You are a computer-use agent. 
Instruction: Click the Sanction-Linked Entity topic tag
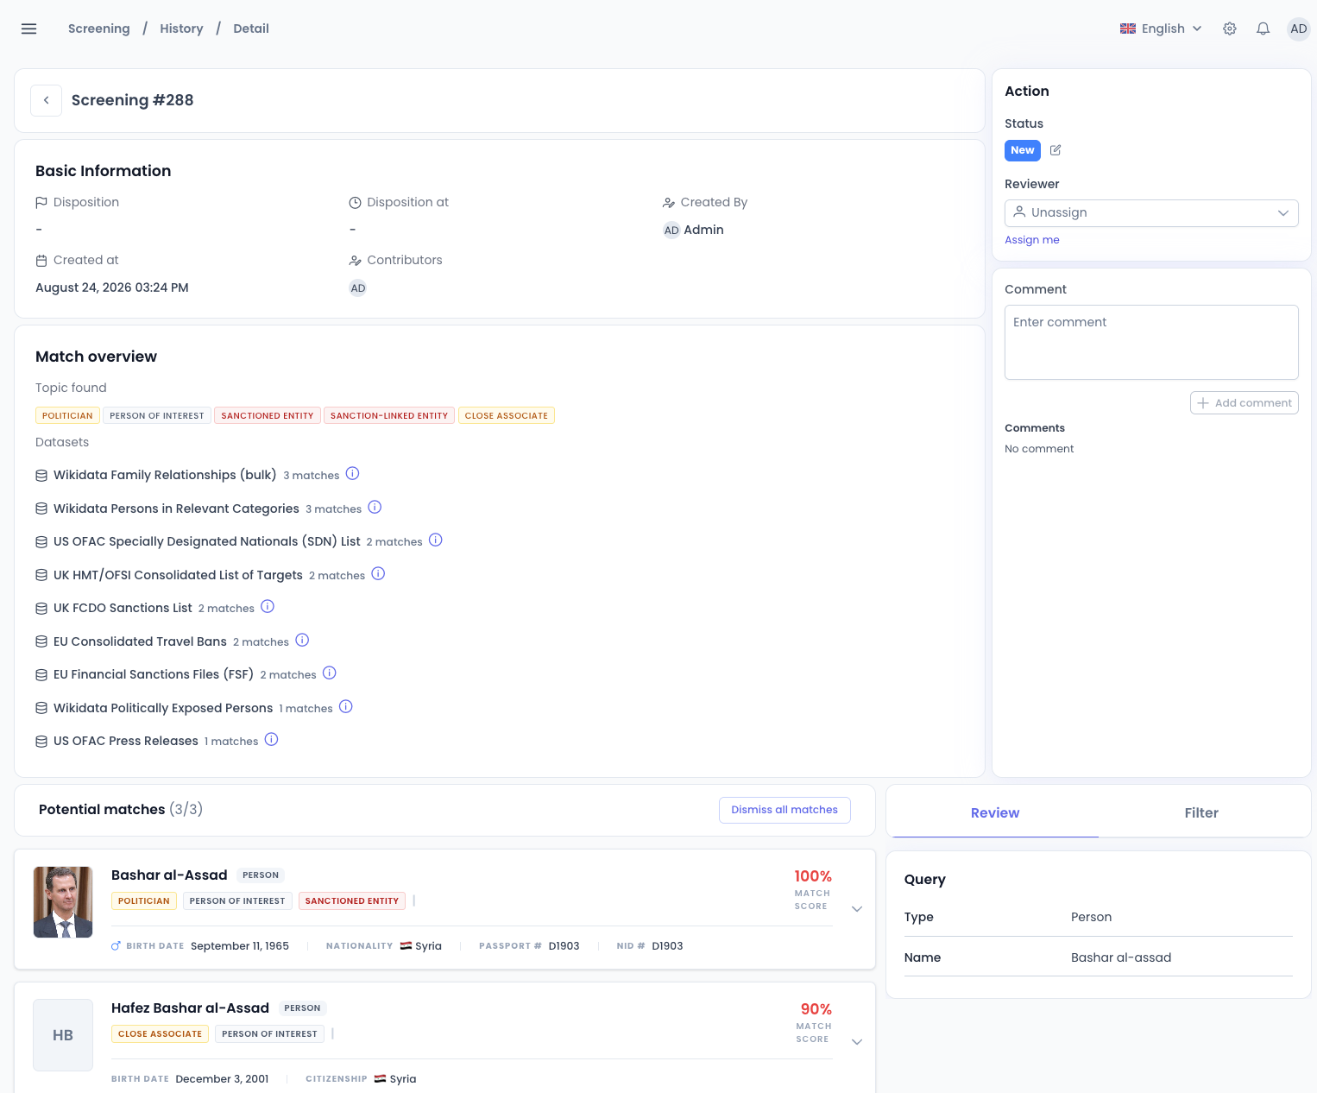click(389, 416)
